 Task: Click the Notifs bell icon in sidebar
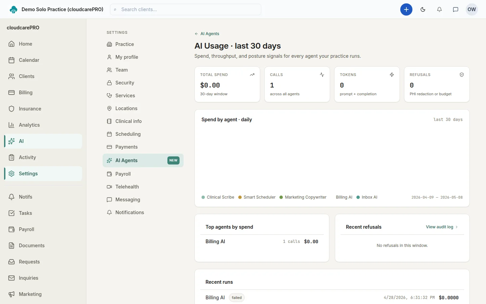11,197
